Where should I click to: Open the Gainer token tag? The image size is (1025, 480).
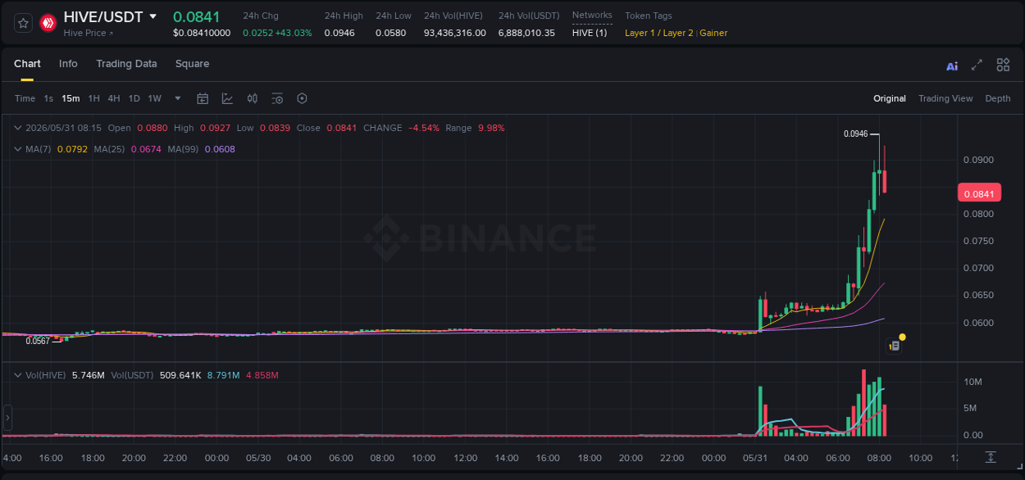(x=713, y=33)
